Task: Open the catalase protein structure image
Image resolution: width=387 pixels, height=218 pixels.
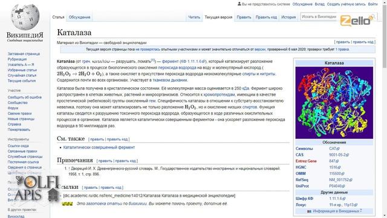Action: (334, 102)
